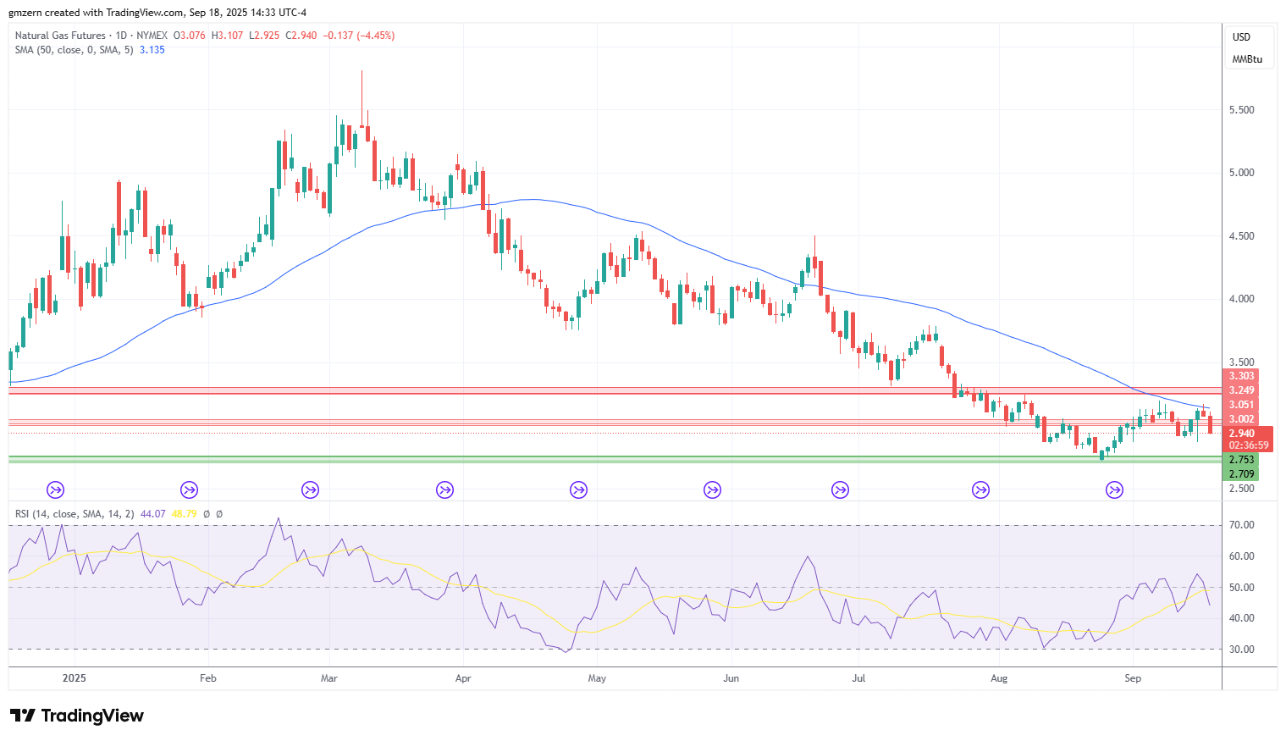1286x741 pixels.
Task: Select the 30.00 RSI axis label
Action: 1242,650
